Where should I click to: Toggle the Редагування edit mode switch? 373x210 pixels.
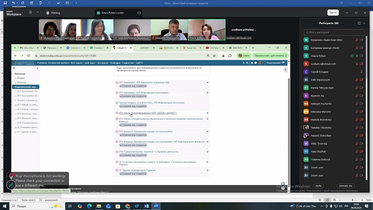pos(283,63)
